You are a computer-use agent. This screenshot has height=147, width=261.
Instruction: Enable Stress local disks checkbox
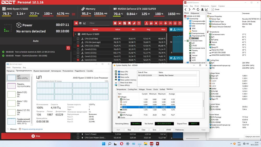point(119,83)
